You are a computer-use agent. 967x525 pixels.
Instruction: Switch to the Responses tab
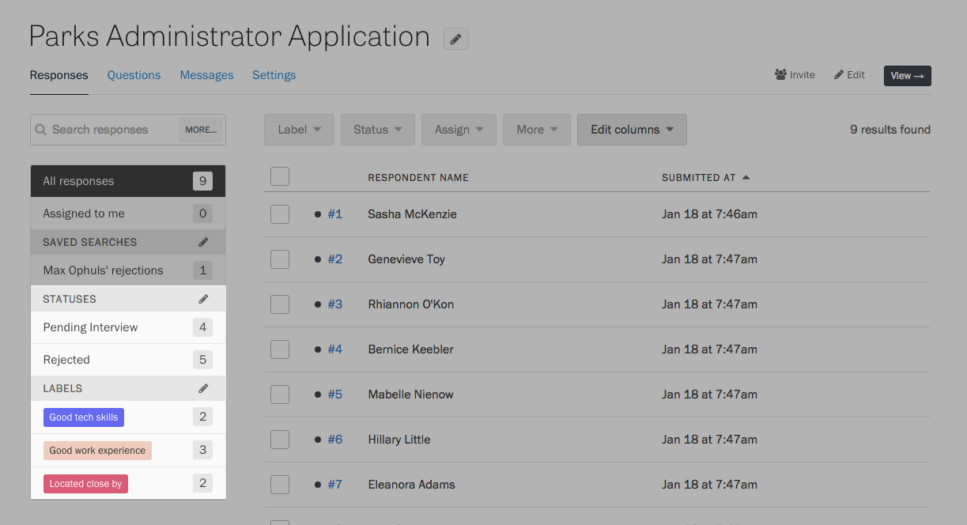59,75
